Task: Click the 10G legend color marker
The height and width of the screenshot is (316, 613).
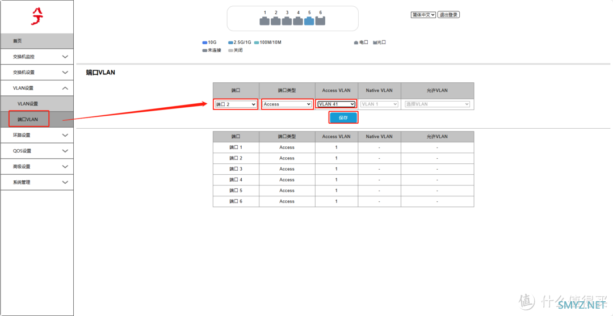Action: pos(205,42)
